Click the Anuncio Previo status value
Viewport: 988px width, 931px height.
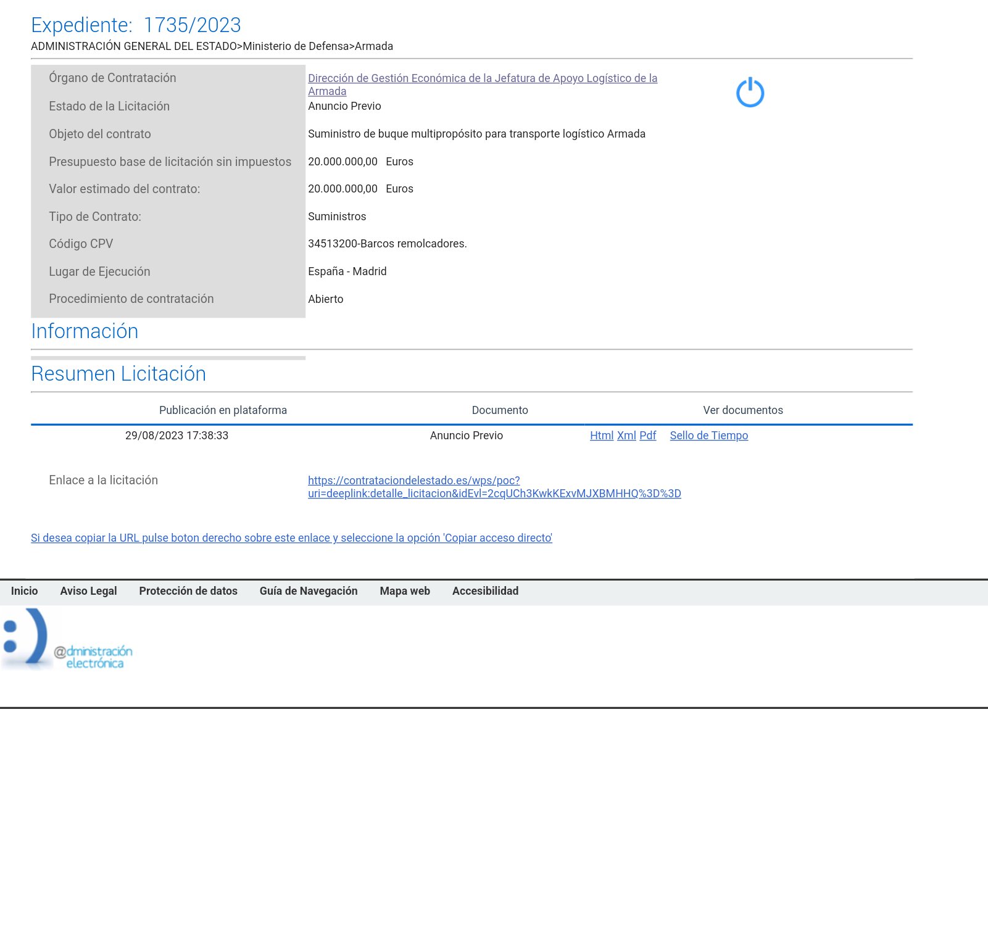point(344,106)
